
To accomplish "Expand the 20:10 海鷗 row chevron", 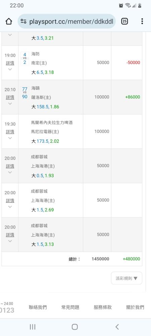I will coord(10,103).
